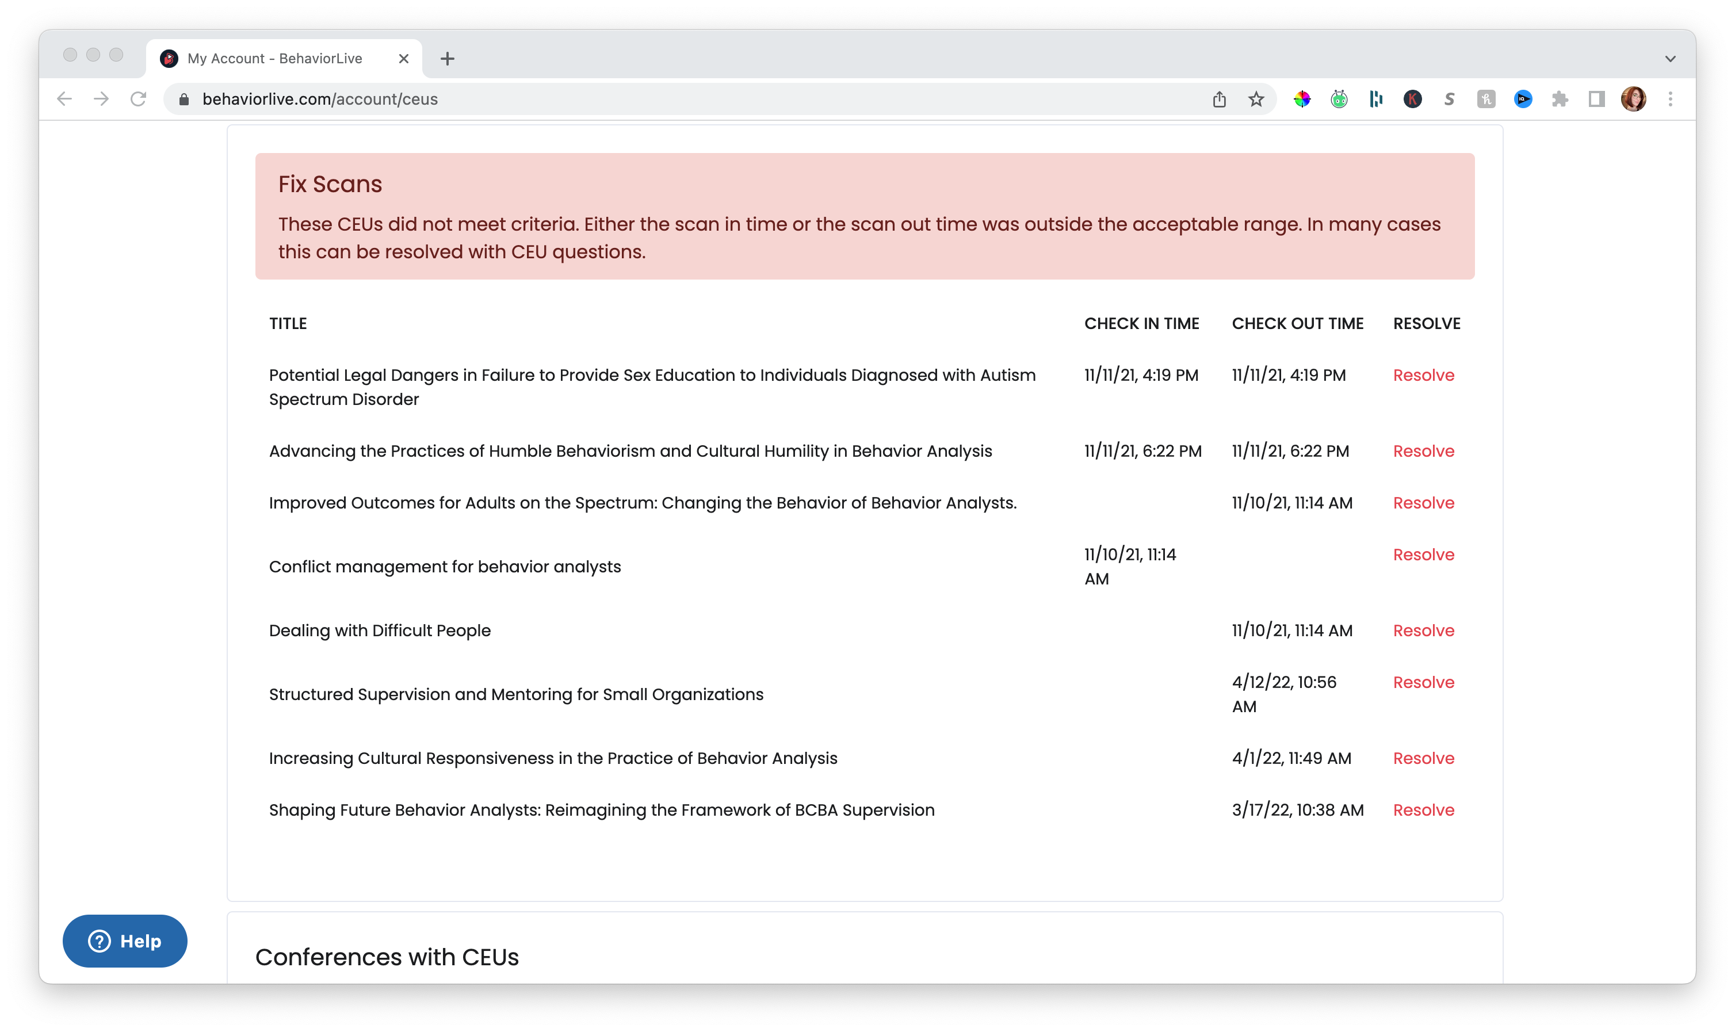The image size is (1735, 1032).
Task: Select the Potential Legal Dangers title text
Action: 652,387
